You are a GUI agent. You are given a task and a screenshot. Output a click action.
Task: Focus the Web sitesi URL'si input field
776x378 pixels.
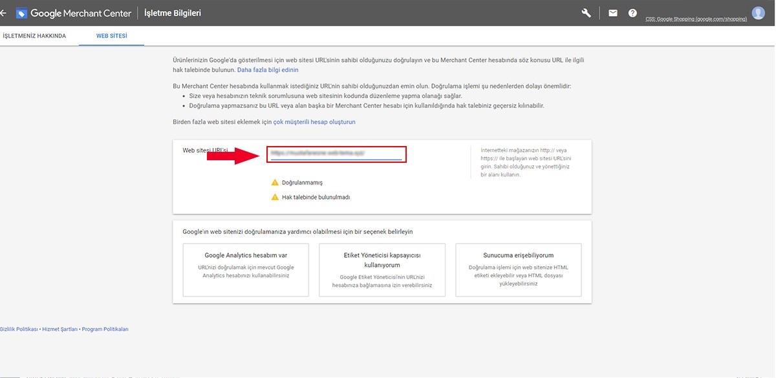[x=336, y=154]
